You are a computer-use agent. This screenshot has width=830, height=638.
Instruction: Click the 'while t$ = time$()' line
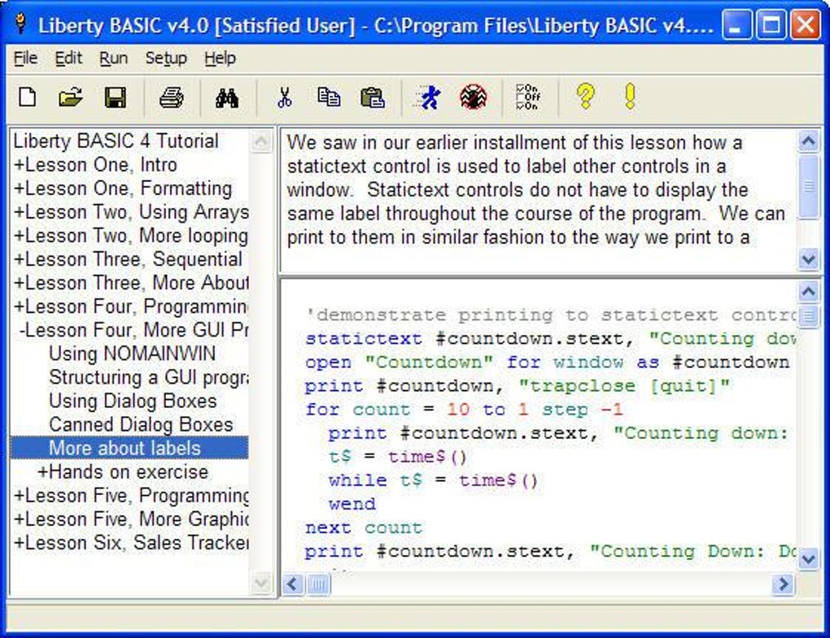click(x=433, y=480)
